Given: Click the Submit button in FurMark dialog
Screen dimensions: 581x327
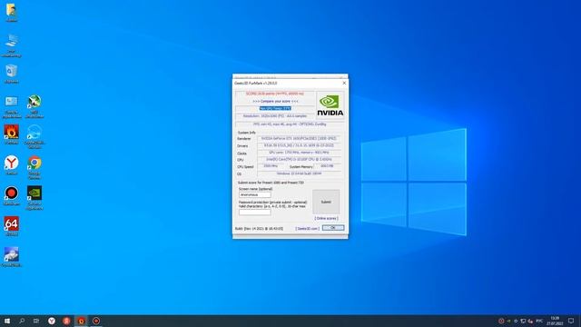Looking at the screenshot, I should (326, 202).
